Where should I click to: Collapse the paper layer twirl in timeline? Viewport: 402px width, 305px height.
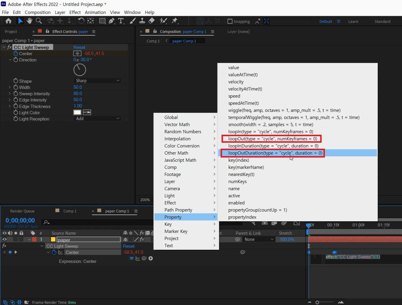pos(29,239)
